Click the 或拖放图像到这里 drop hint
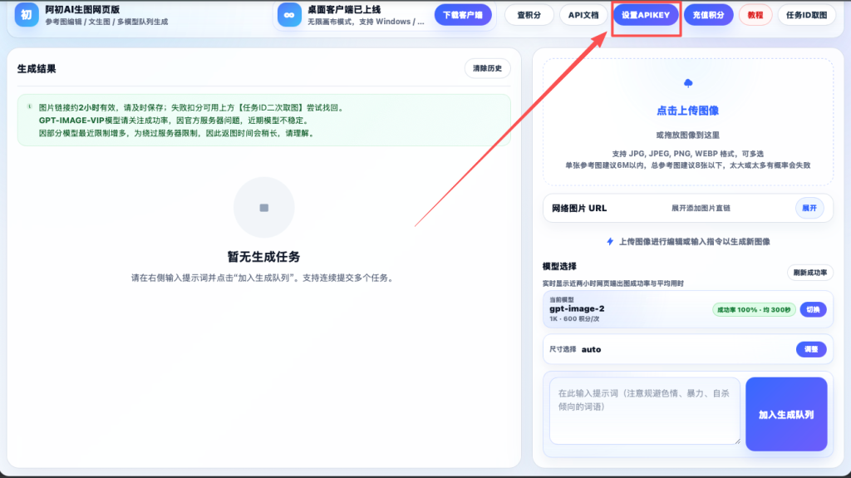This screenshot has width=851, height=478. coord(687,136)
